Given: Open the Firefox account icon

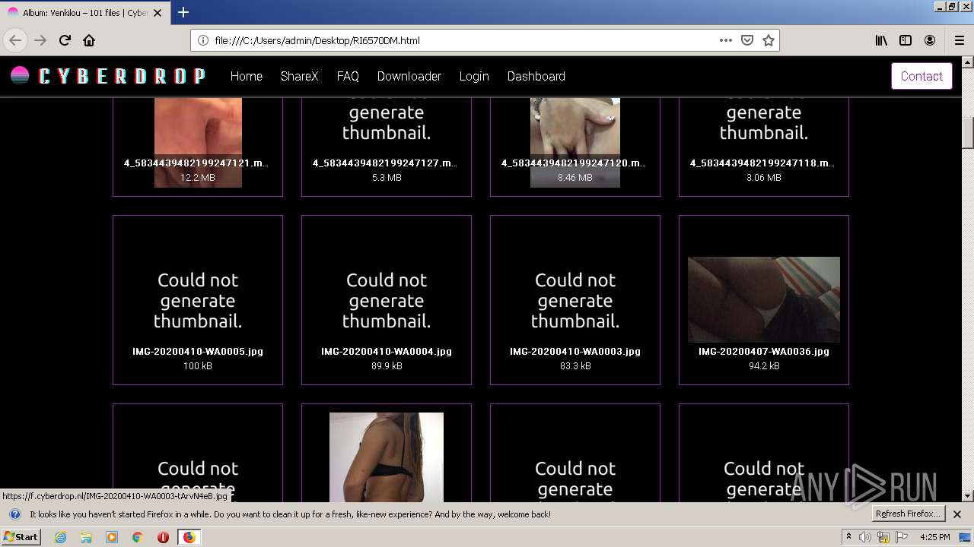Looking at the screenshot, I should click(x=930, y=40).
